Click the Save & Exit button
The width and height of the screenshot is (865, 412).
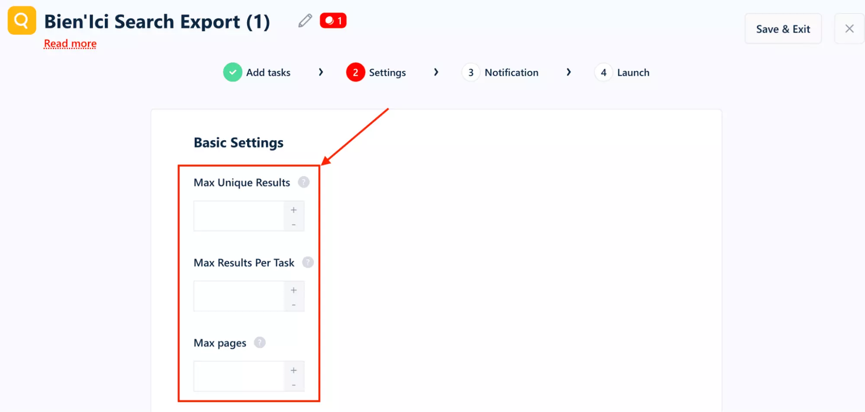click(x=783, y=29)
